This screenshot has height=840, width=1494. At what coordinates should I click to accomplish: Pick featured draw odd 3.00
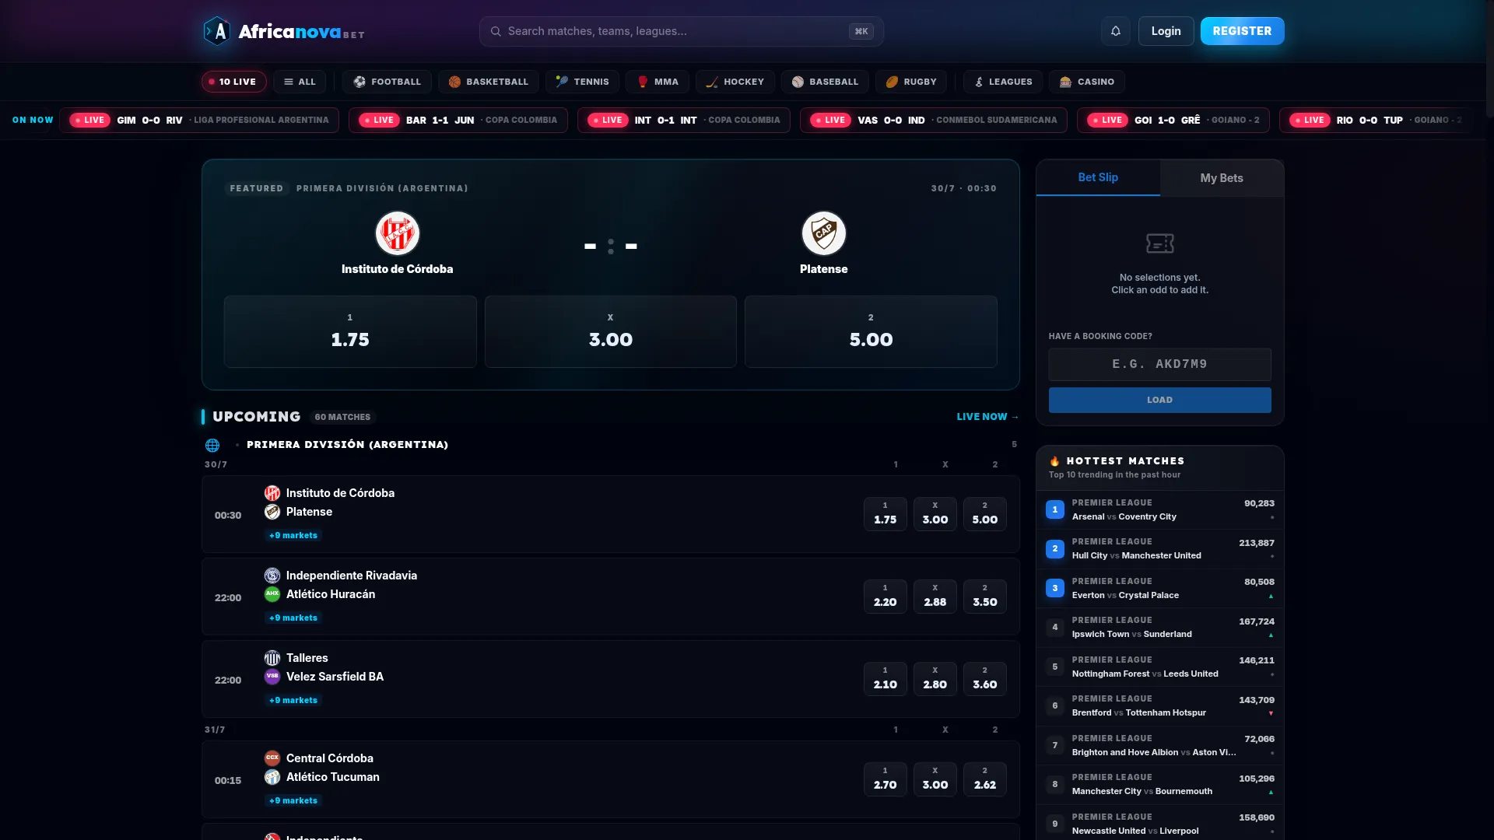[611, 331]
